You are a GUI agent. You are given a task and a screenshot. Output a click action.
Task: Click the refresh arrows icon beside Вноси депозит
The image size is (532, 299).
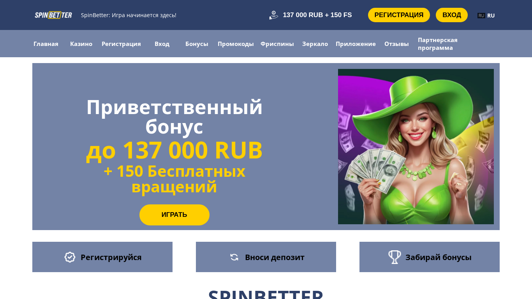click(x=234, y=257)
